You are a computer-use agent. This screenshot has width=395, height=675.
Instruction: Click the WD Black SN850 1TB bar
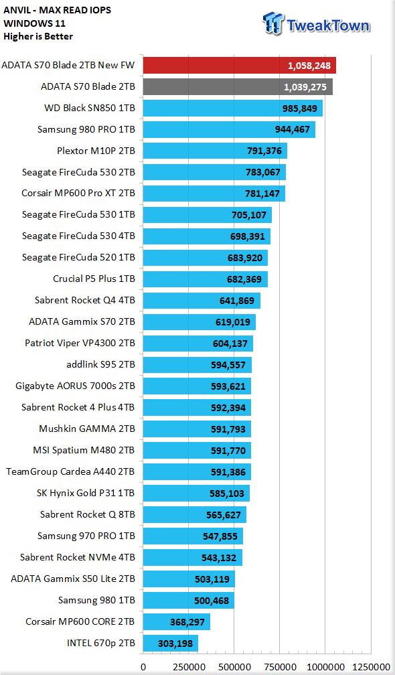[x=233, y=108]
